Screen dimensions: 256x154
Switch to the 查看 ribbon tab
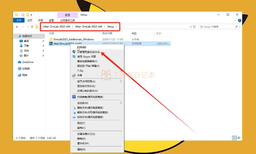pos(51,20)
